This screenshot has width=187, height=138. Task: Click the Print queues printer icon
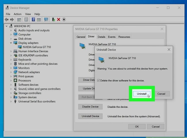(x=15, y=76)
